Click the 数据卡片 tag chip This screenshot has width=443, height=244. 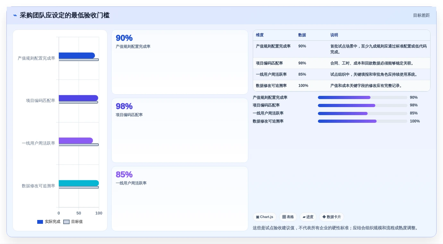coord(332,217)
